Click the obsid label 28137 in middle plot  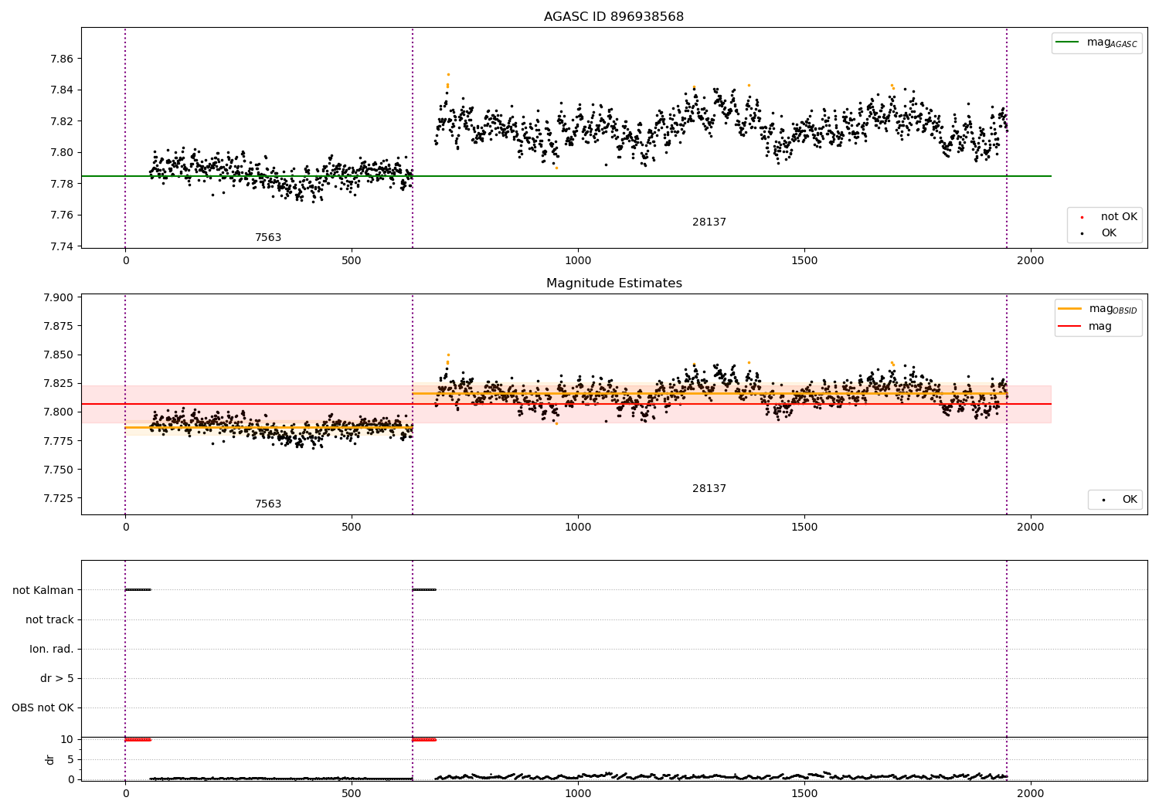[x=709, y=489]
